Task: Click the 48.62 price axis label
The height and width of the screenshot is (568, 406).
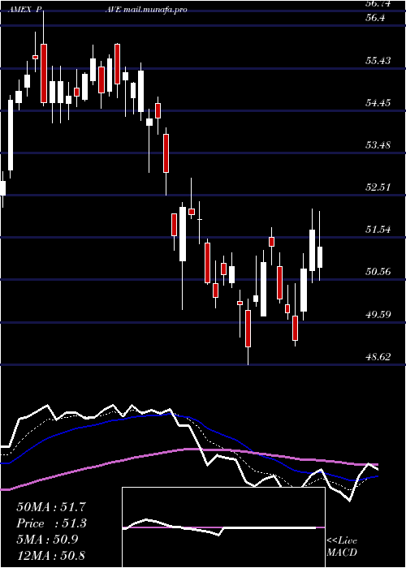Action: coord(378,357)
